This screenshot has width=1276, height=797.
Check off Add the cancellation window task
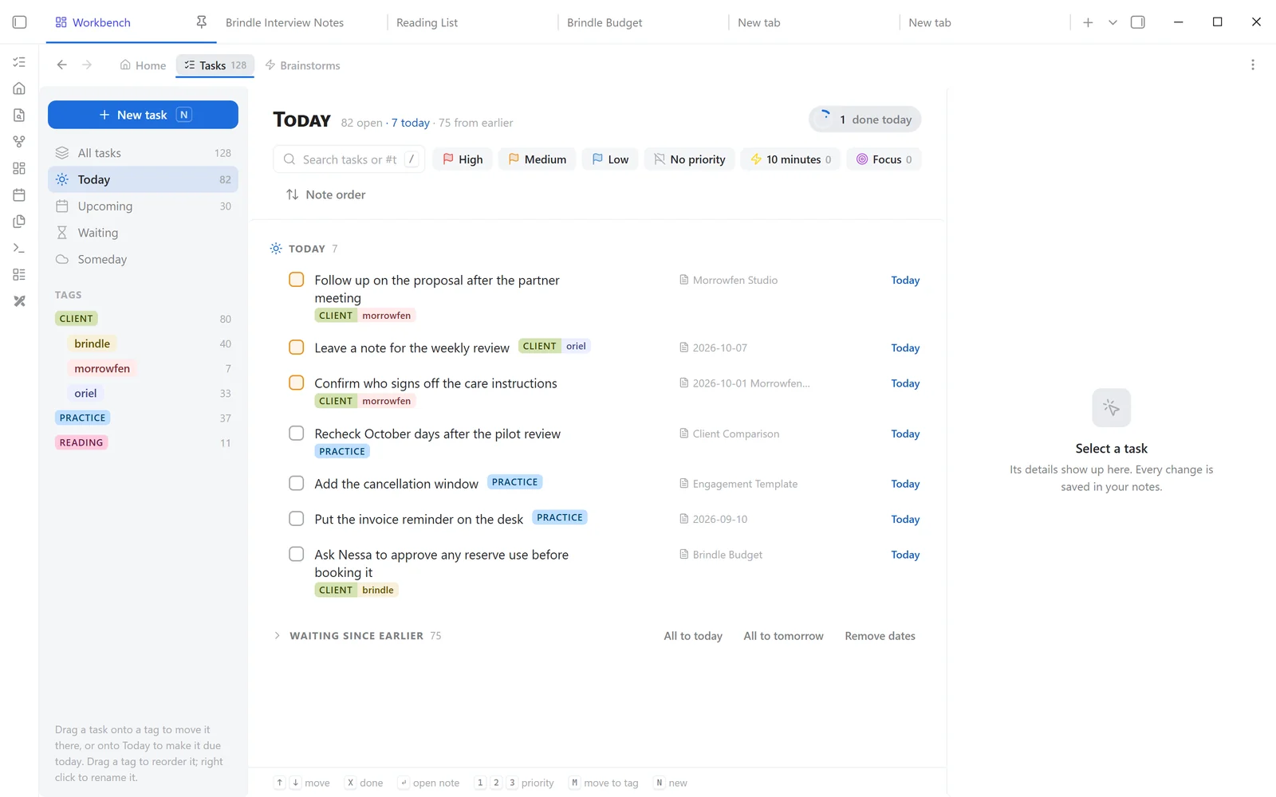point(296,483)
